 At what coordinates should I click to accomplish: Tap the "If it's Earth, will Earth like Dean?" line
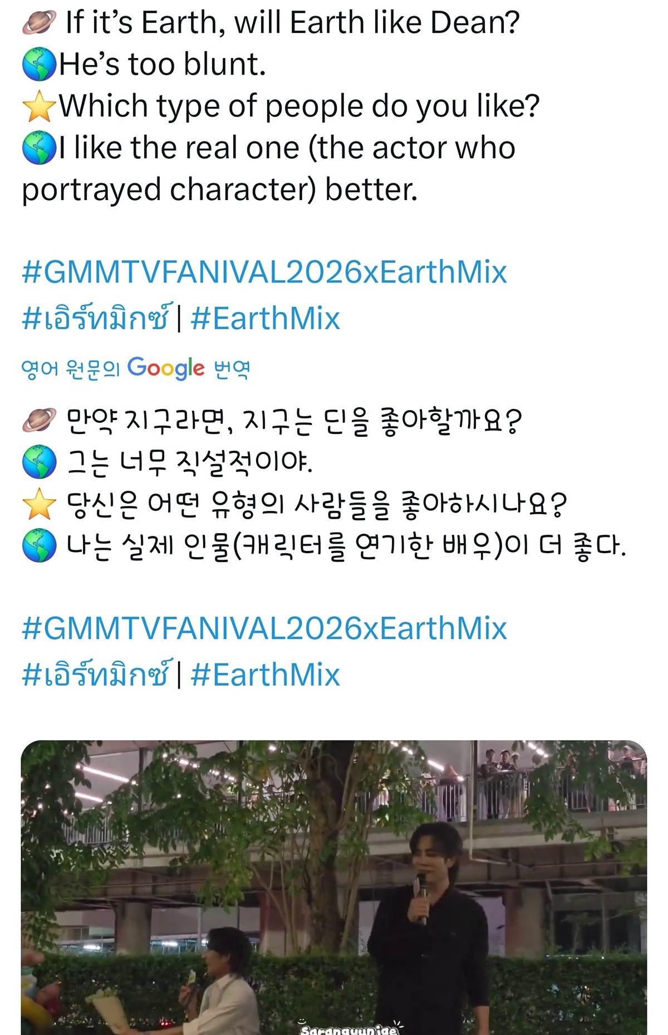(x=292, y=23)
